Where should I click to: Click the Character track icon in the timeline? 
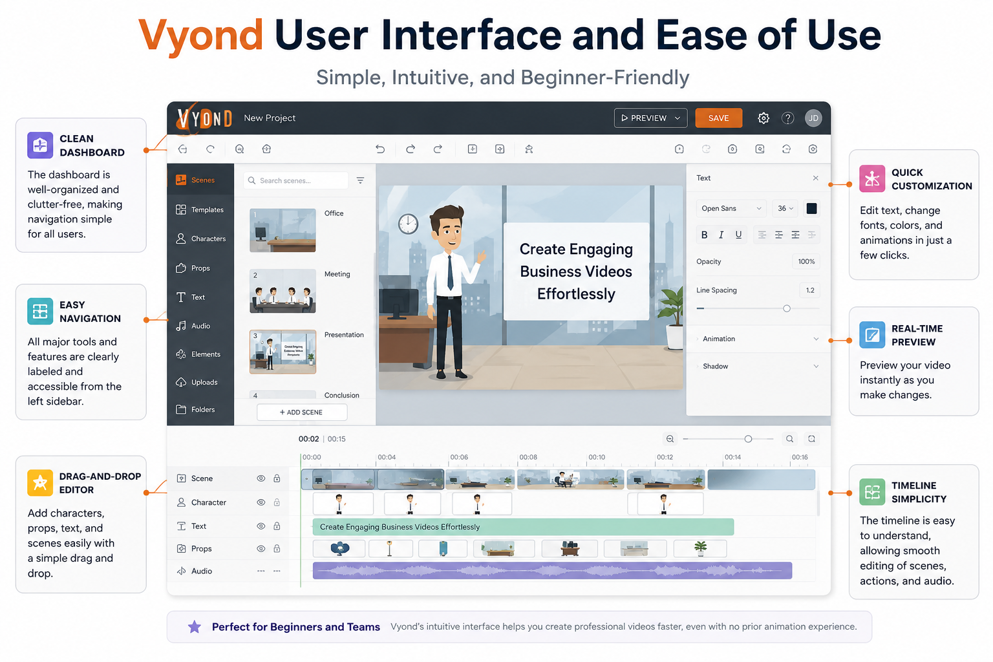click(x=182, y=502)
